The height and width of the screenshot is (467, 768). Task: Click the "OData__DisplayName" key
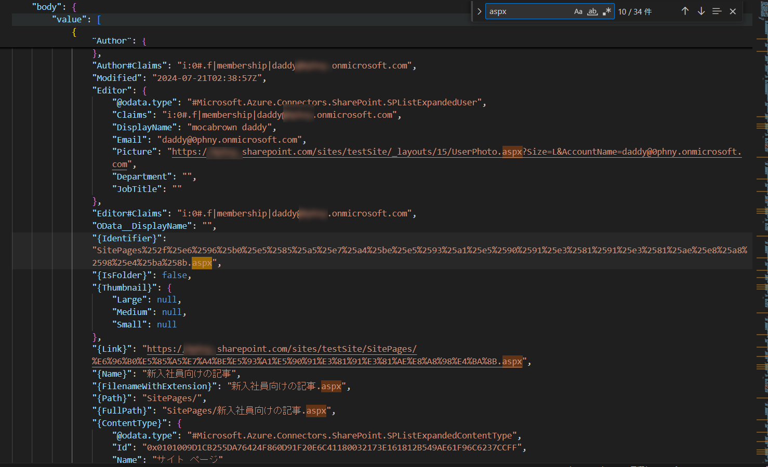pyautogui.click(x=142, y=226)
